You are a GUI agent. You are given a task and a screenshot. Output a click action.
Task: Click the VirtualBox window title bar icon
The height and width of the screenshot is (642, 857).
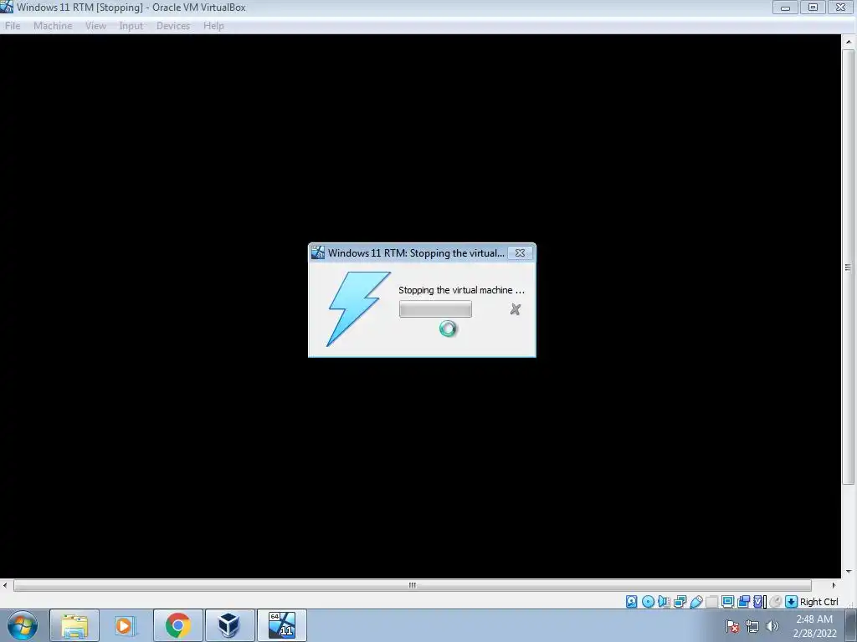7,7
